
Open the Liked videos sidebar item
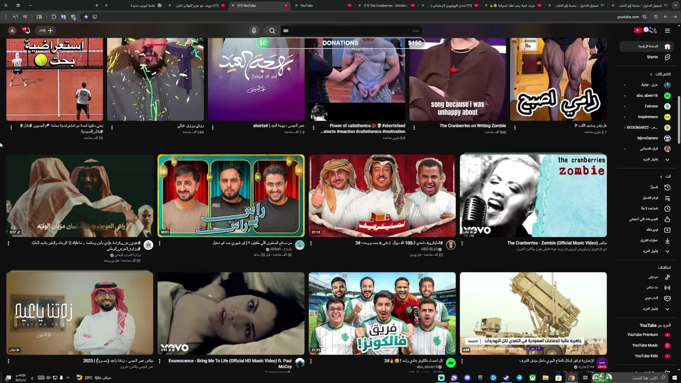[x=647, y=219]
